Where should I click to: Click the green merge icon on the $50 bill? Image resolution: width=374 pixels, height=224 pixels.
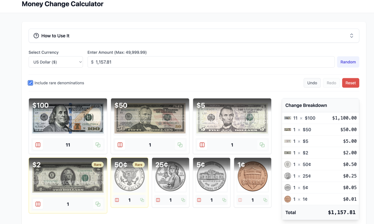pyautogui.click(x=180, y=145)
